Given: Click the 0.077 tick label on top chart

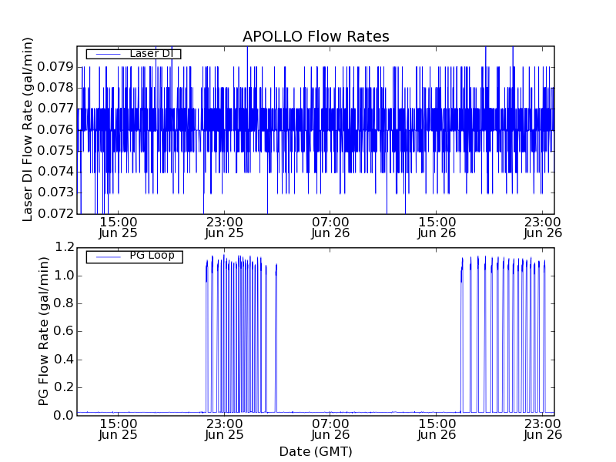Looking at the screenshot, I should click(55, 109).
